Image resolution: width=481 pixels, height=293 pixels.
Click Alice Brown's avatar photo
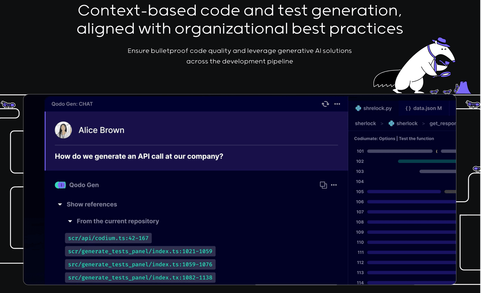click(x=63, y=130)
